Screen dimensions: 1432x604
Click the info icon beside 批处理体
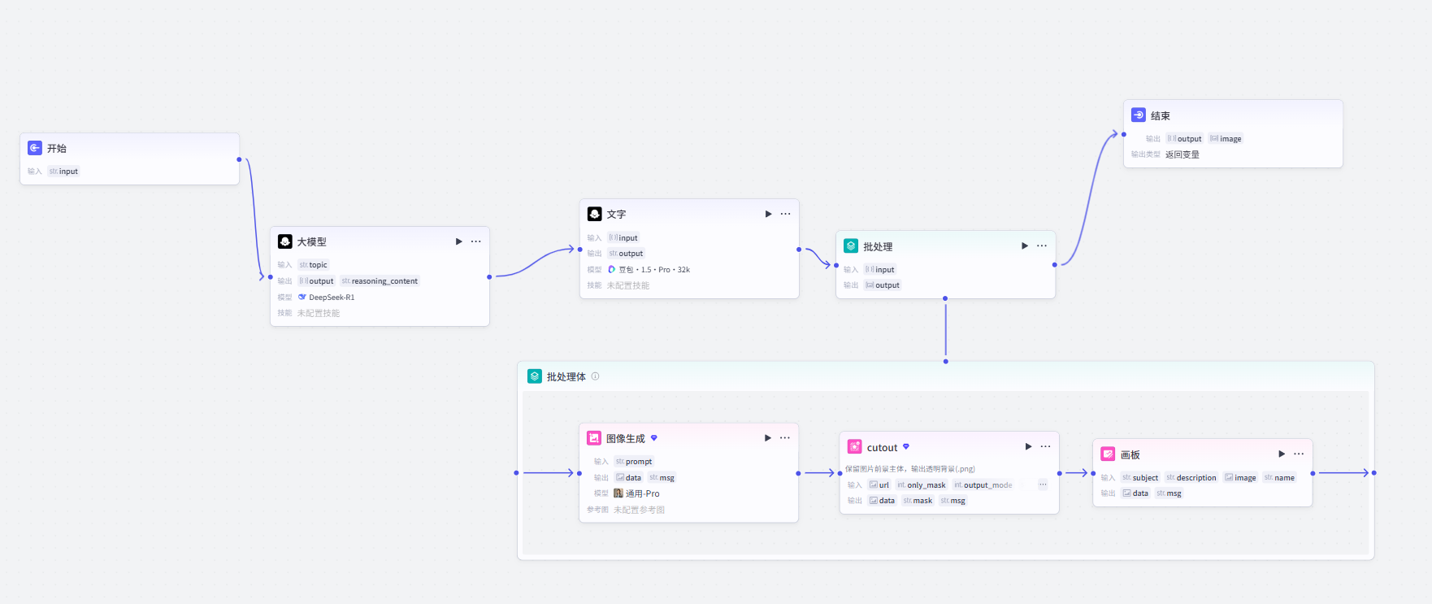595,376
